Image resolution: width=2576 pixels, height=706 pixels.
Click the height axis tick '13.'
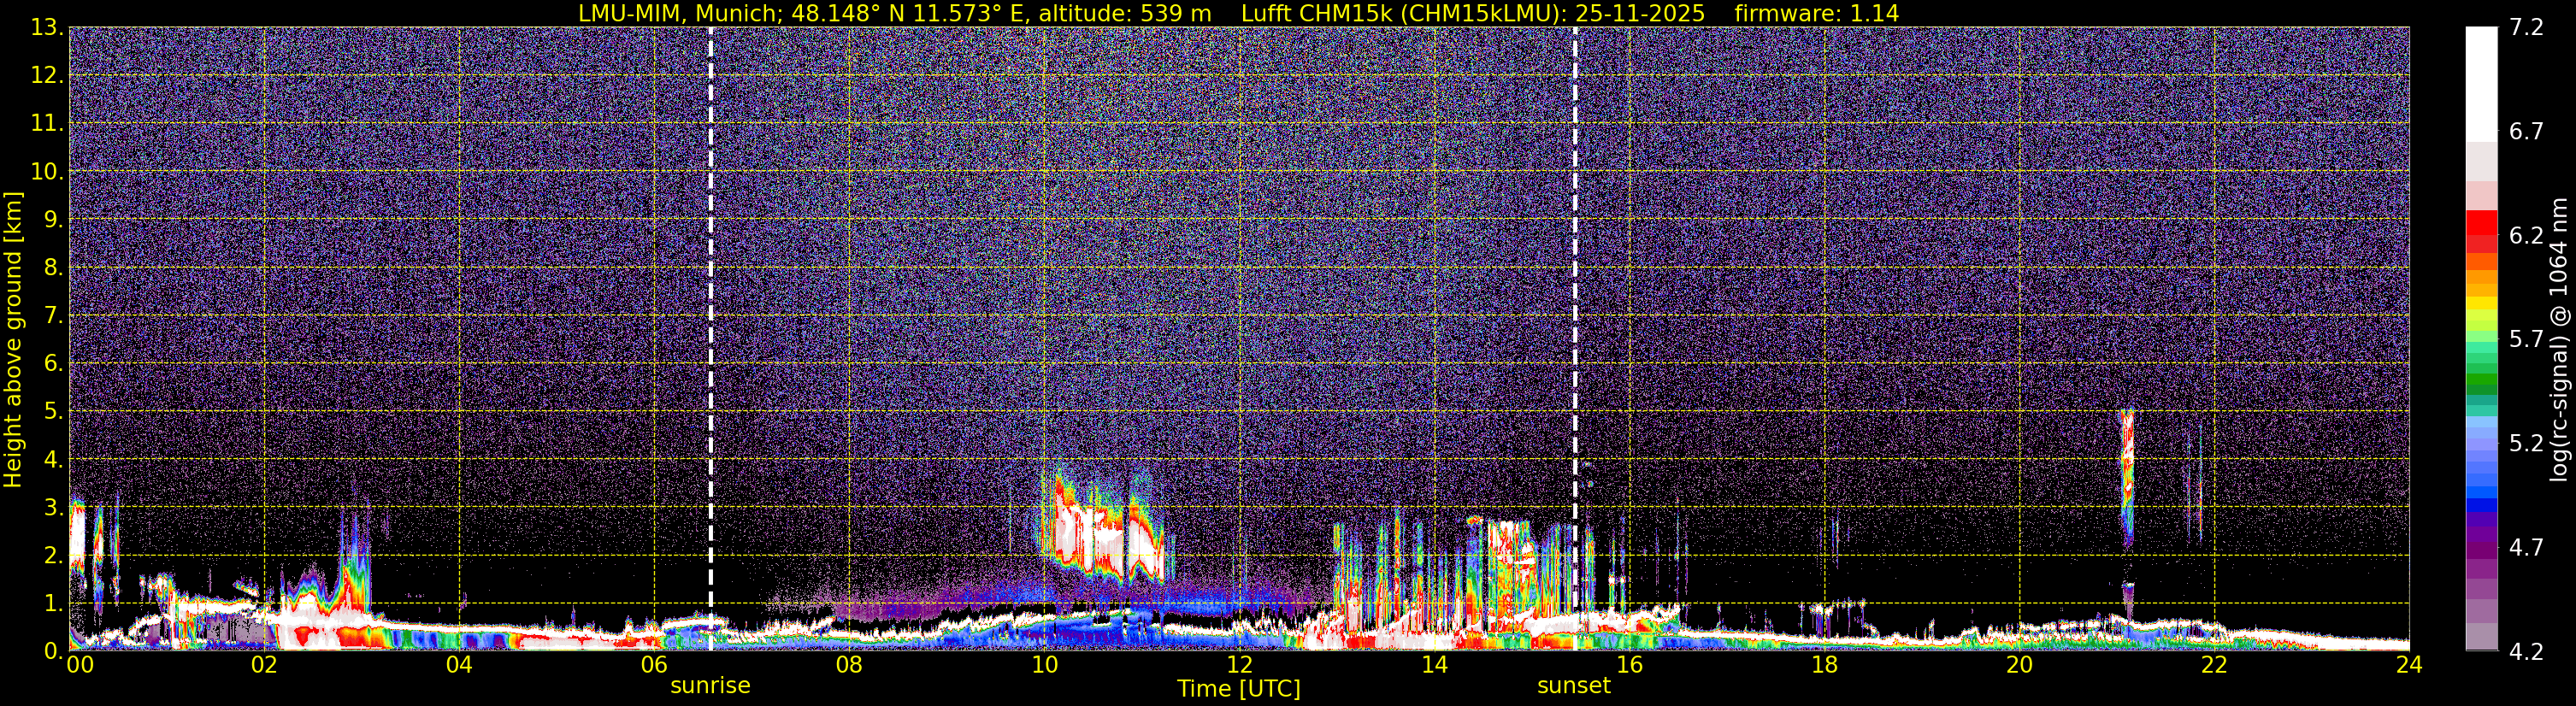(47, 27)
